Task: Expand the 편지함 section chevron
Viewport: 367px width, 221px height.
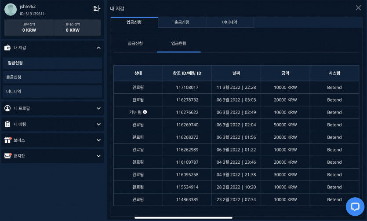Action: [98, 156]
